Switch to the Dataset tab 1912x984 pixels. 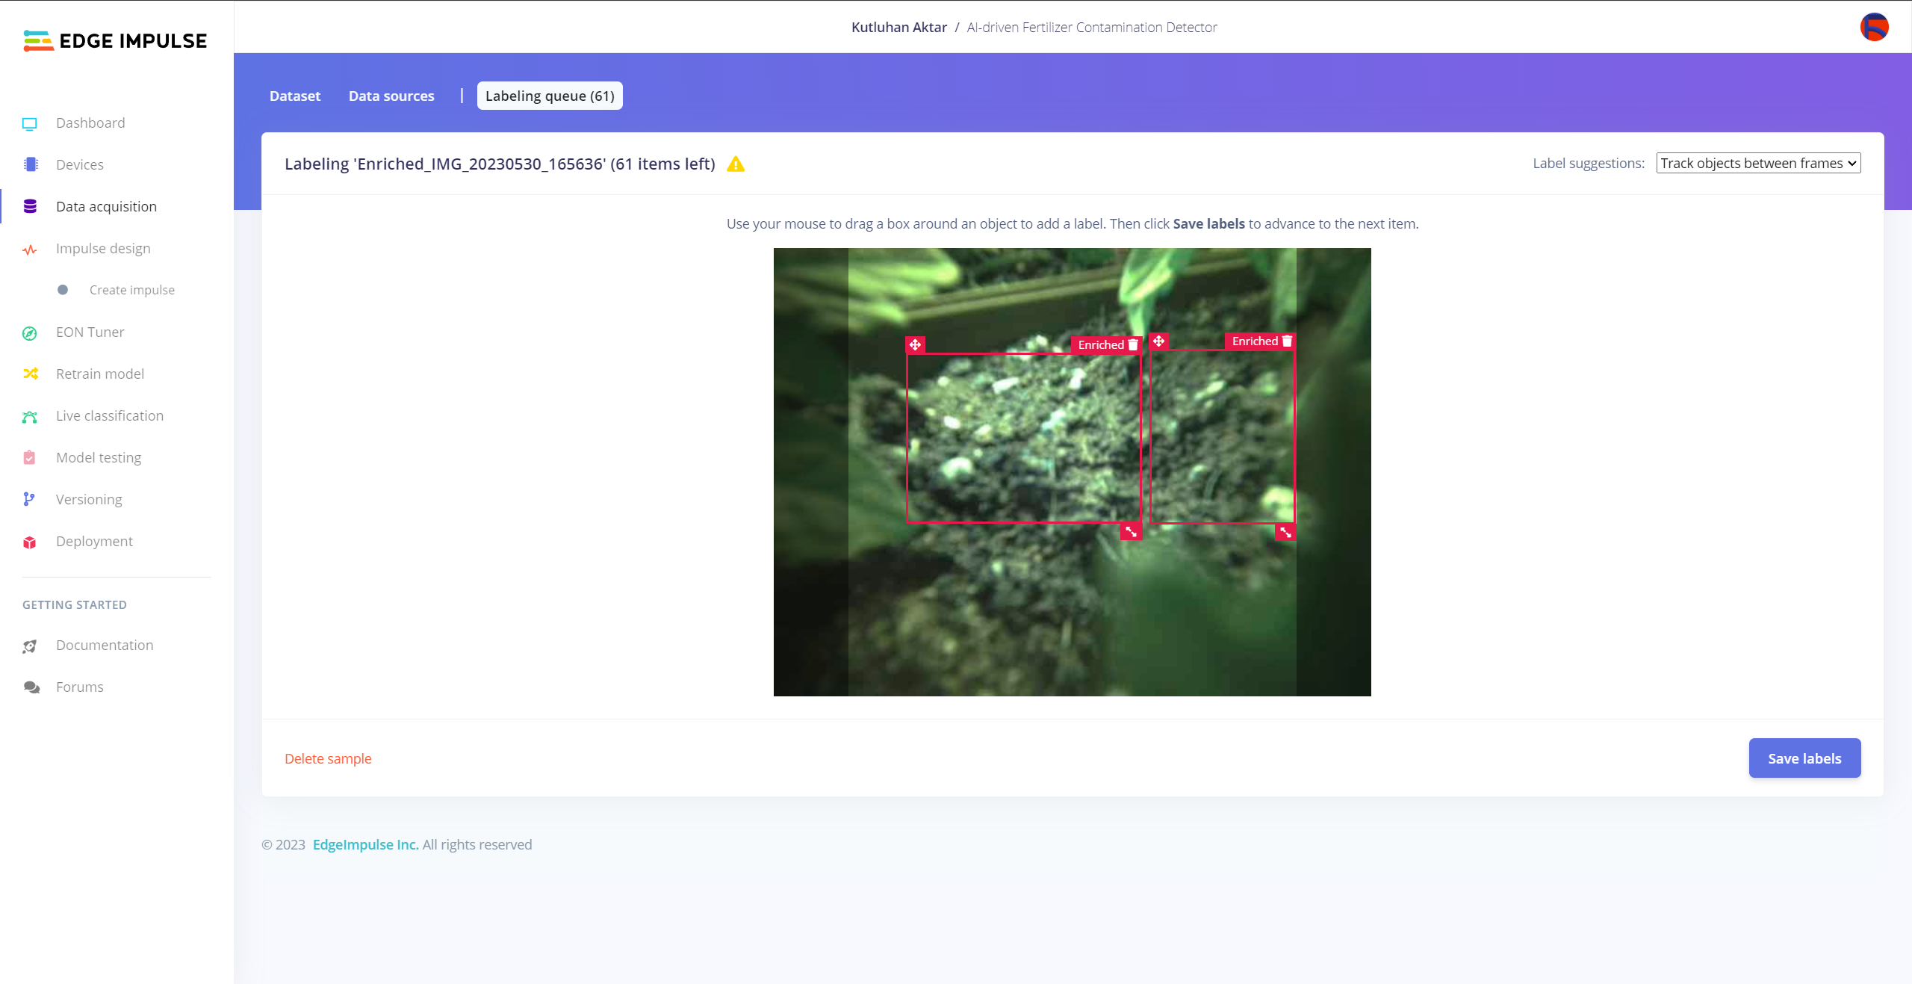click(x=294, y=96)
